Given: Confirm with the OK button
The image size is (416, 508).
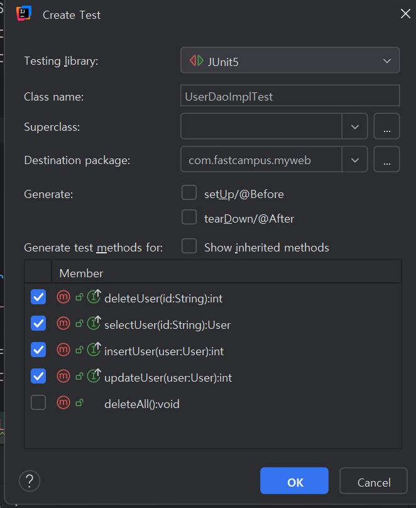Looking at the screenshot, I should tap(294, 481).
